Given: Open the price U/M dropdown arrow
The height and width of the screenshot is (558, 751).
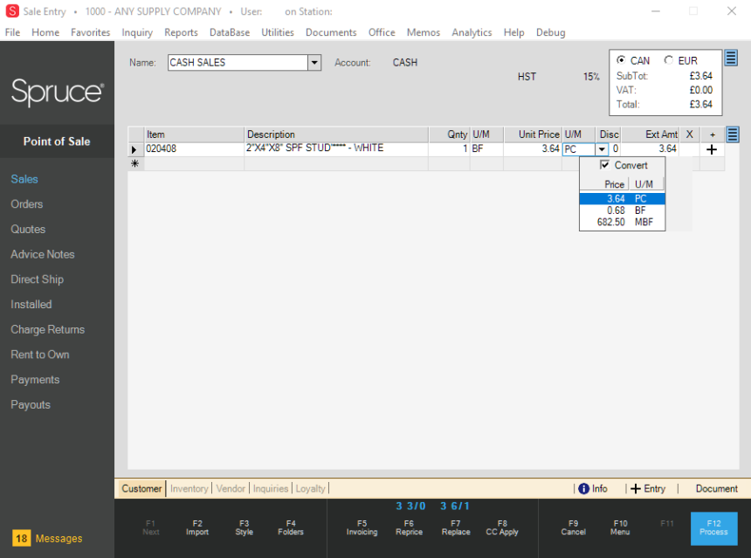Looking at the screenshot, I should [602, 149].
